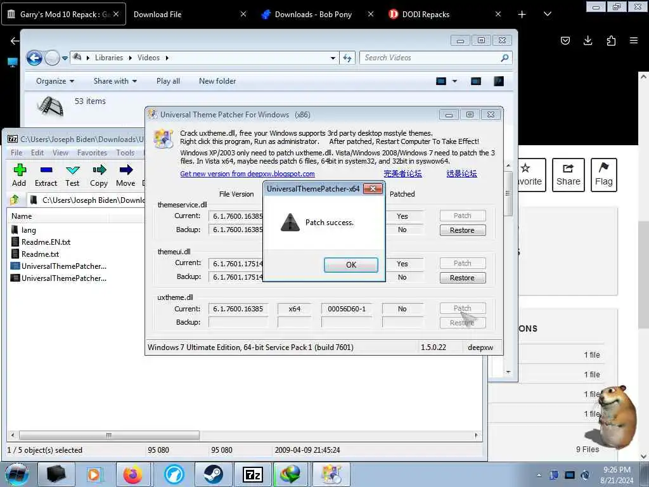Close the UniversalThemePatcher-x64 message box
Image resolution: width=649 pixels, height=487 pixels.
click(373, 189)
